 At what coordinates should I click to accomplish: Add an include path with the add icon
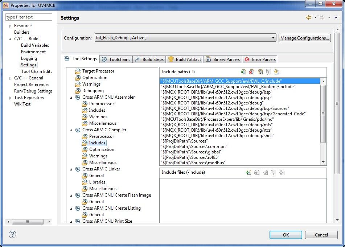pyautogui.click(x=243, y=72)
